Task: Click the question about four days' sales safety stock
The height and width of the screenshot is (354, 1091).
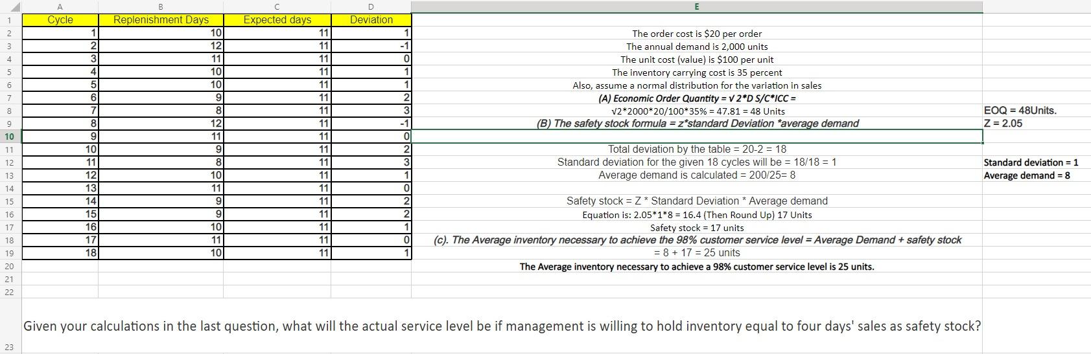Action: pos(502,326)
